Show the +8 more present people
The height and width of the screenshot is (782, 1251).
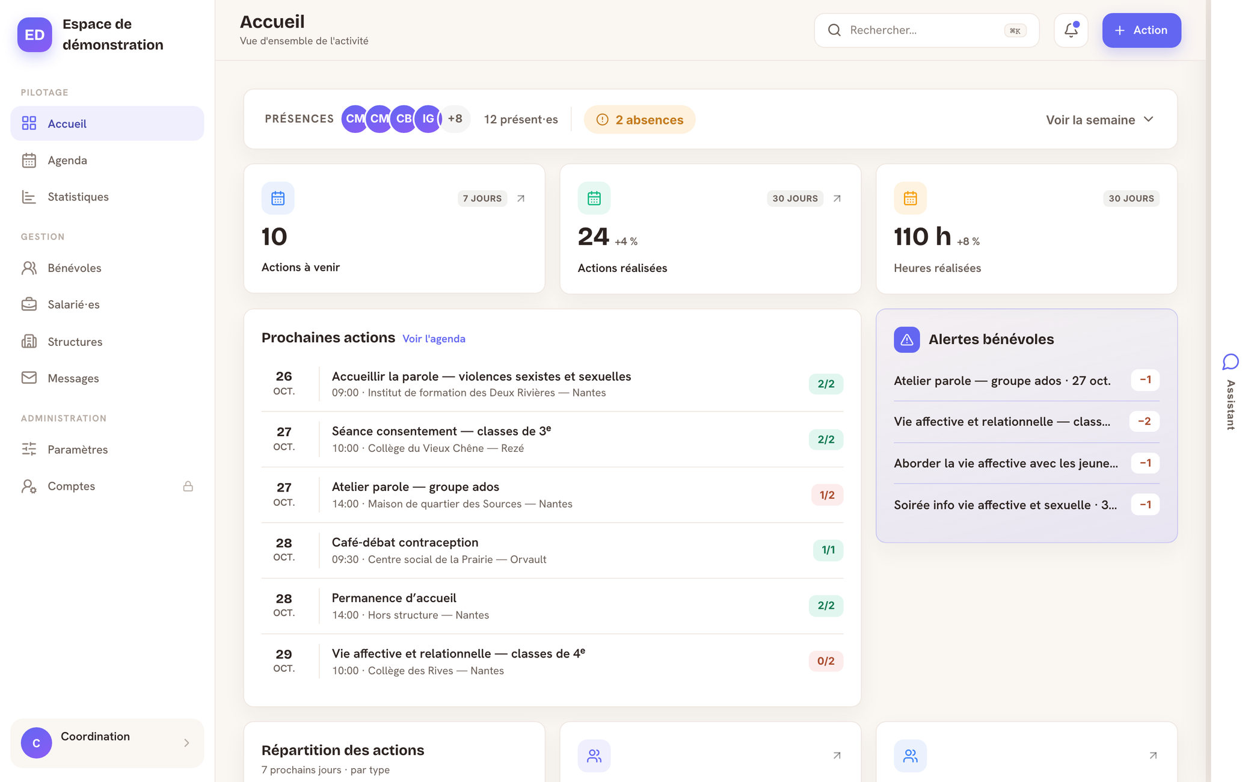455,119
